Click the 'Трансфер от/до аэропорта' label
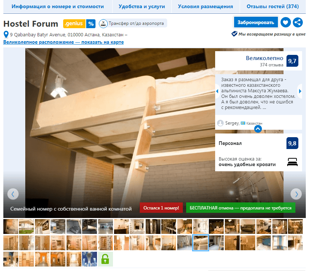311x271 pixels. point(136,23)
